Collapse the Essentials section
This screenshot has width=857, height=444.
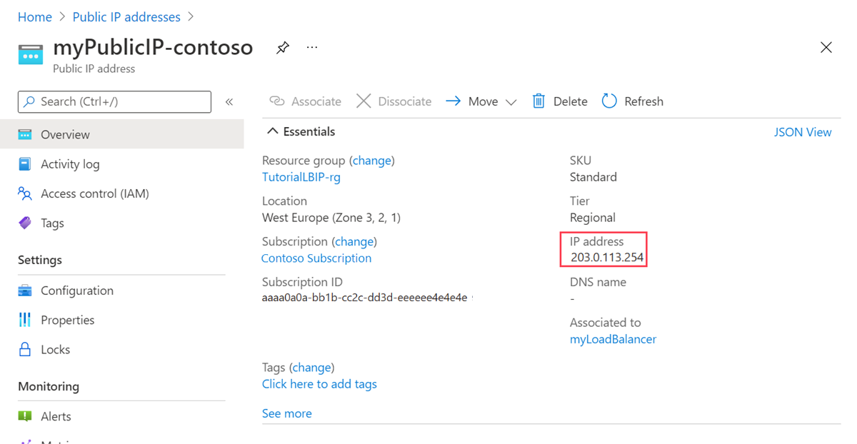pos(272,131)
